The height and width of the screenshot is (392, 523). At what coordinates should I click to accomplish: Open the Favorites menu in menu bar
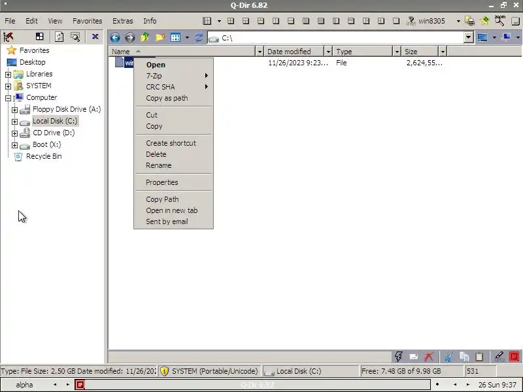[88, 21]
